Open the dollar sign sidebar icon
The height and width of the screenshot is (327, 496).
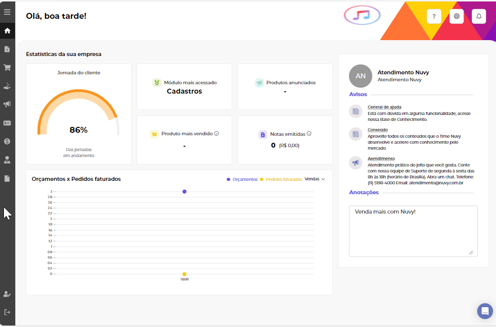7,141
